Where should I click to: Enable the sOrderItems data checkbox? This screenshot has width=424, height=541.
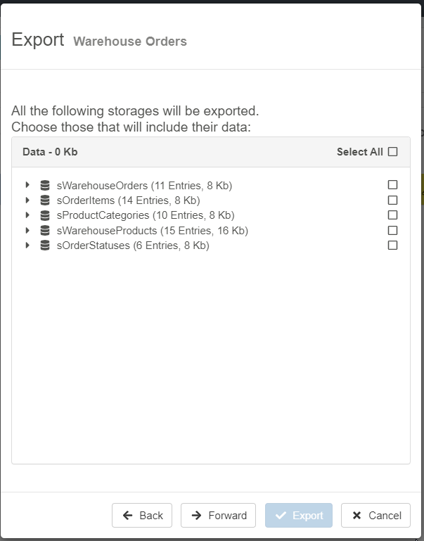tap(392, 201)
